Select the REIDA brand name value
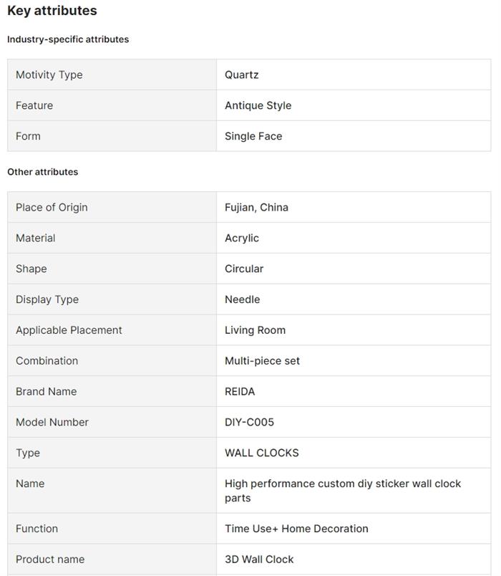The image size is (501, 576). 240,392
